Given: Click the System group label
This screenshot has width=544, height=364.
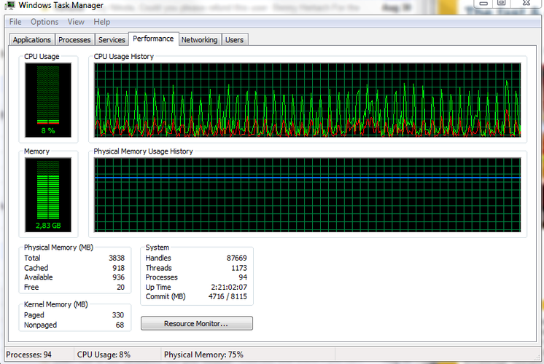Looking at the screenshot, I should click(158, 248).
